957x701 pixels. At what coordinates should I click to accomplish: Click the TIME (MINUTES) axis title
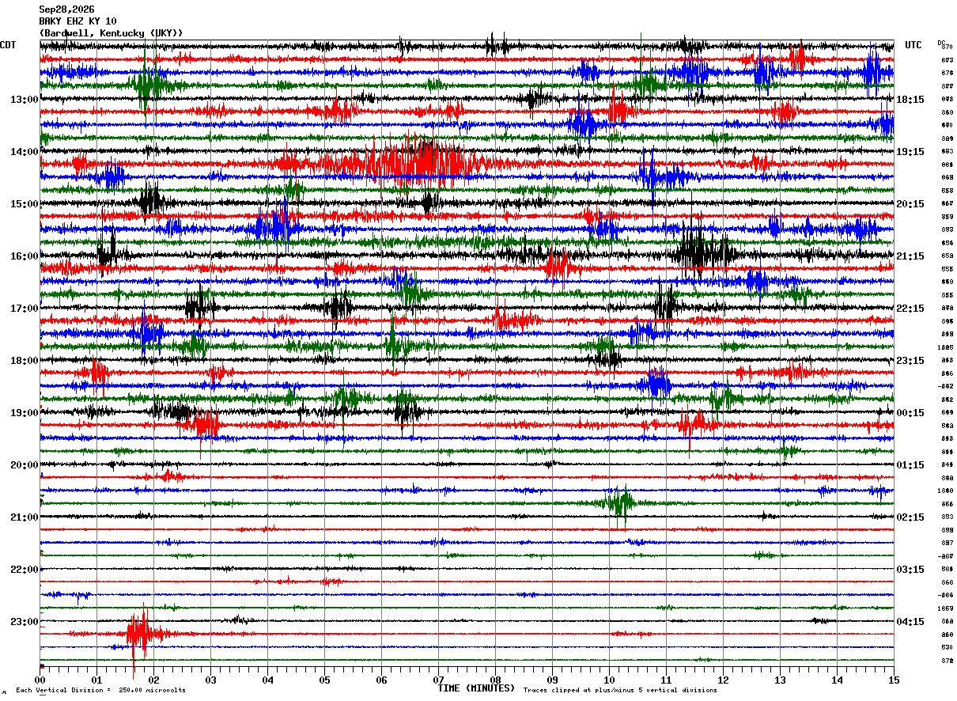point(476,688)
